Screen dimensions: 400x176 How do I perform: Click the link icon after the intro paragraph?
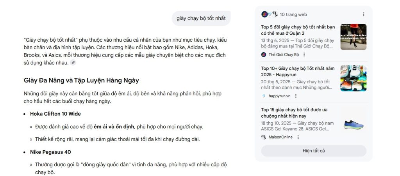point(73,63)
